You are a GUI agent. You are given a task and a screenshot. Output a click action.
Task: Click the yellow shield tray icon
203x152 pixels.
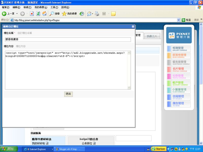(x=186, y=149)
